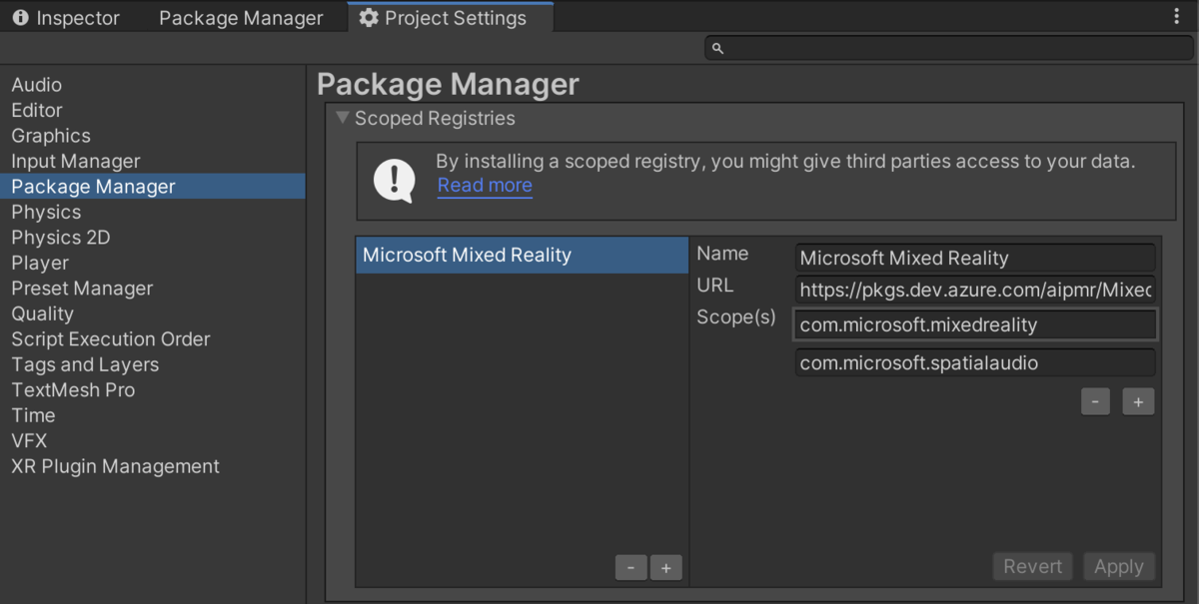
Task: Open the Read more link
Action: pos(485,186)
